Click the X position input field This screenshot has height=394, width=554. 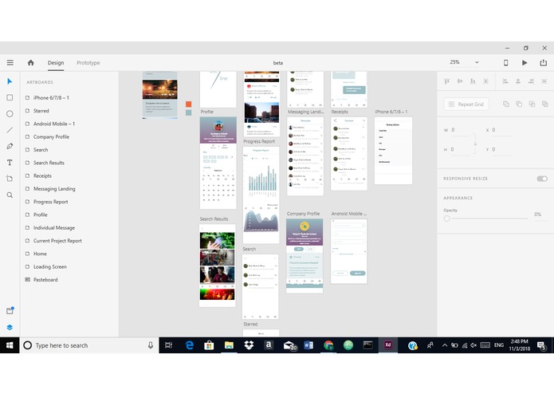501,130
